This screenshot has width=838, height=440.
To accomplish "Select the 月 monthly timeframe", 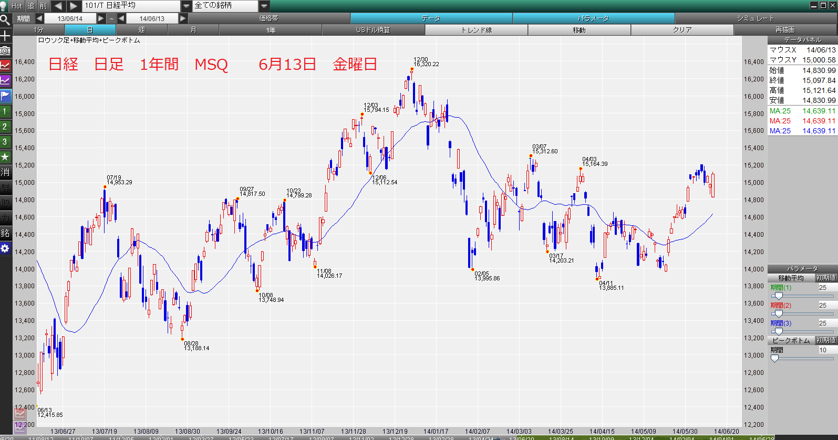I will tap(193, 30).
